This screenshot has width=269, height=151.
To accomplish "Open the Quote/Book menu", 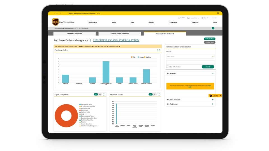I will tap(173, 22).
